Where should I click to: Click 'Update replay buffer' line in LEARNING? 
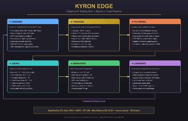(x=146, y=78)
